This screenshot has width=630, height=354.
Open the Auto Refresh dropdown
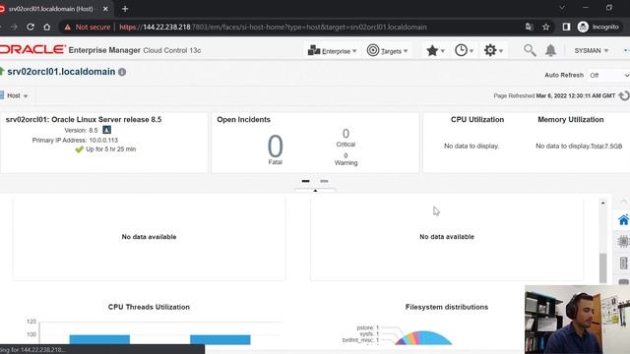tap(608, 75)
